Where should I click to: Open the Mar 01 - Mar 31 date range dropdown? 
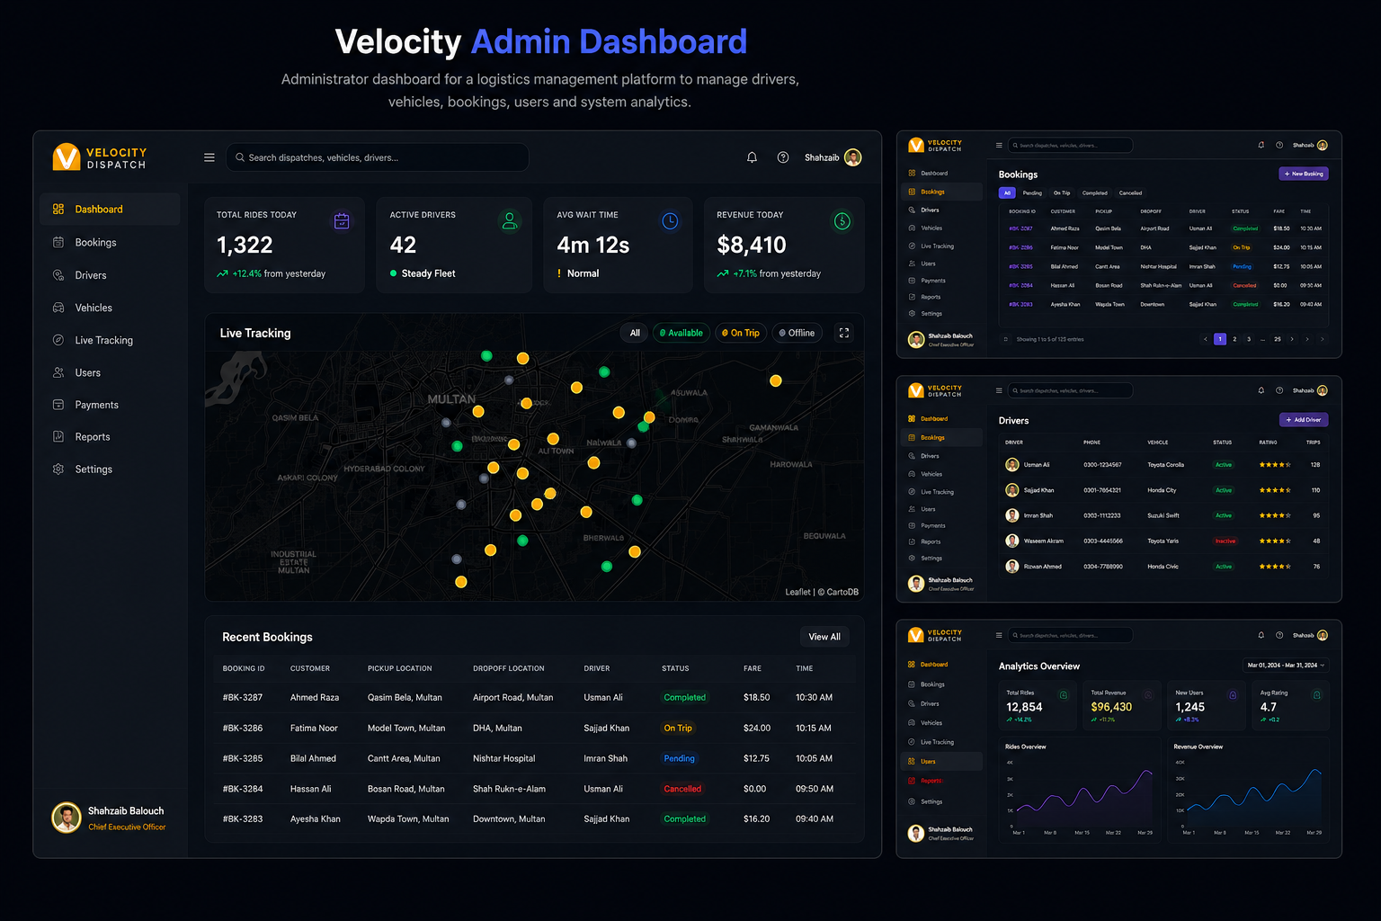click(1286, 666)
